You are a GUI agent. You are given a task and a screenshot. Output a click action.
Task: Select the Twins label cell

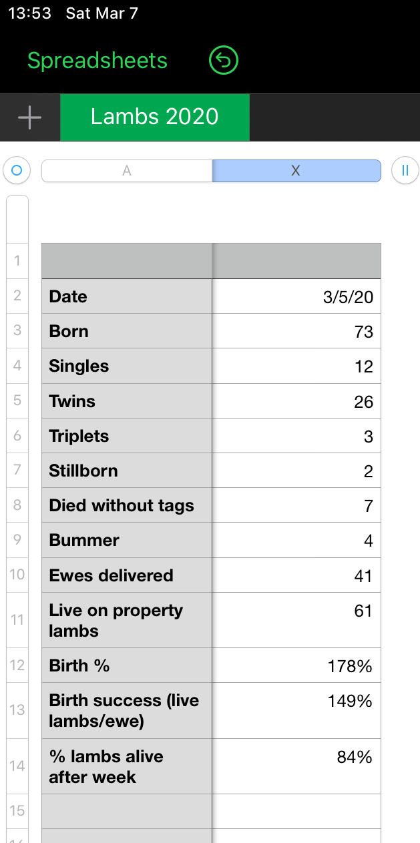click(x=127, y=401)
